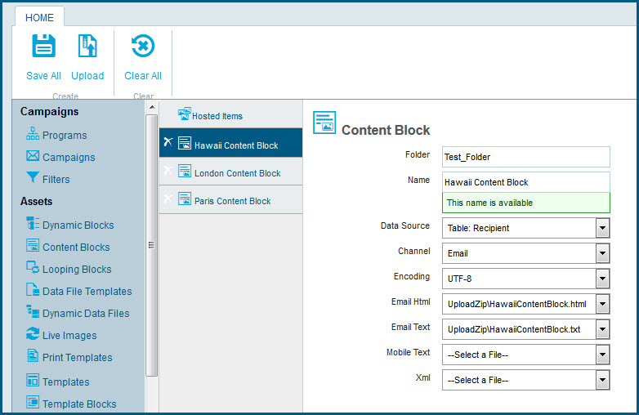
Task: Select Hosted Items in the list
Action: tap(217, 117)
